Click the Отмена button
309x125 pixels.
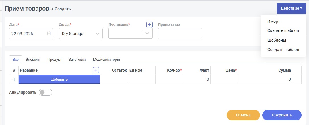point(243,115)
